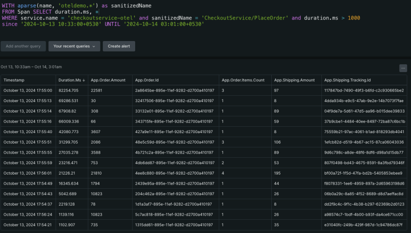
Task: Select the row with duration 82254.705
Action: [x=68, y=90]
